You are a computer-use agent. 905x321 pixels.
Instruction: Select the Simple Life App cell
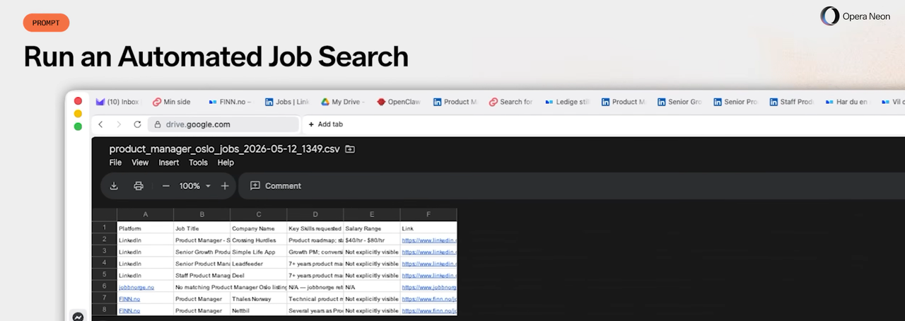(258, 251)
